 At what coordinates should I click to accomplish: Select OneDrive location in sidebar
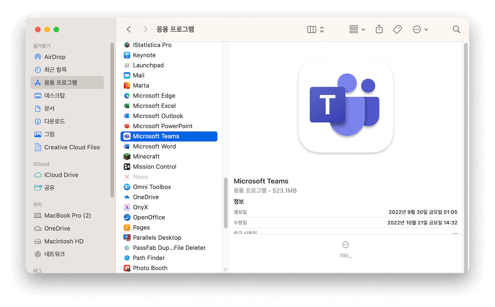tap(67, 229)
